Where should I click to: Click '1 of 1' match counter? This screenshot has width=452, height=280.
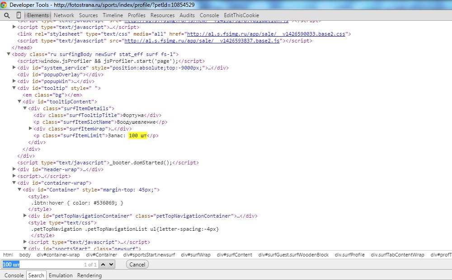click(x=90, y=265)
